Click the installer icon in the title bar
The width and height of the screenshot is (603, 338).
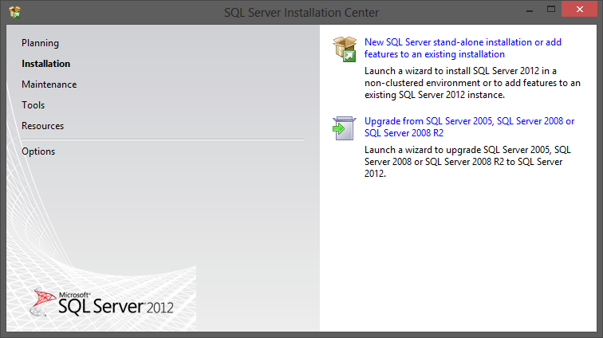15,12
